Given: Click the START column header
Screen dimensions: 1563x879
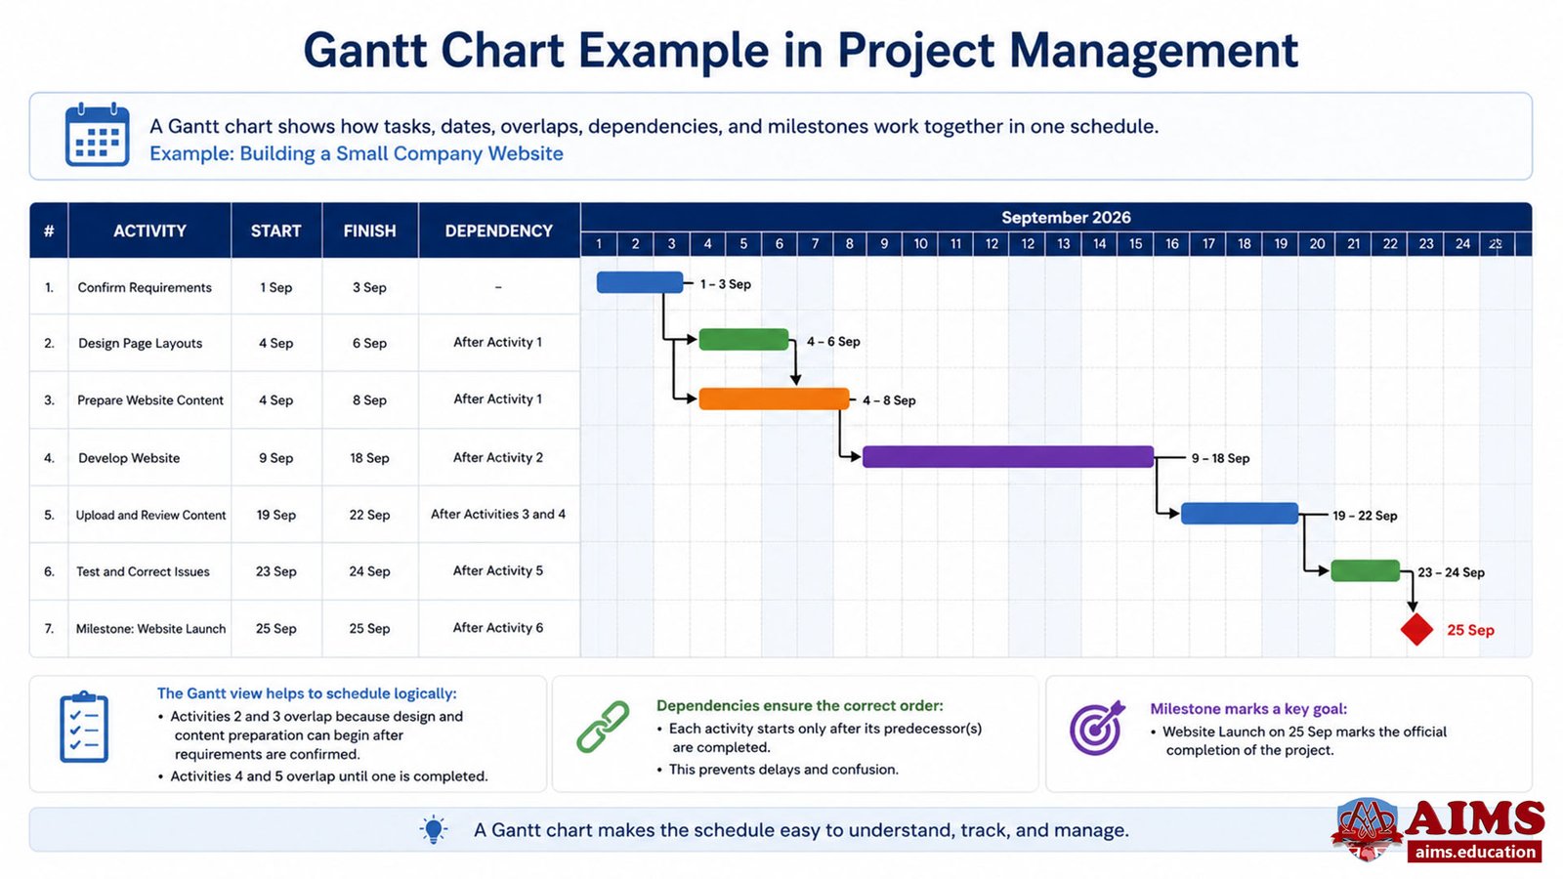Looking at the screenshot, I should pyautogui.click(x=275, y=230).
